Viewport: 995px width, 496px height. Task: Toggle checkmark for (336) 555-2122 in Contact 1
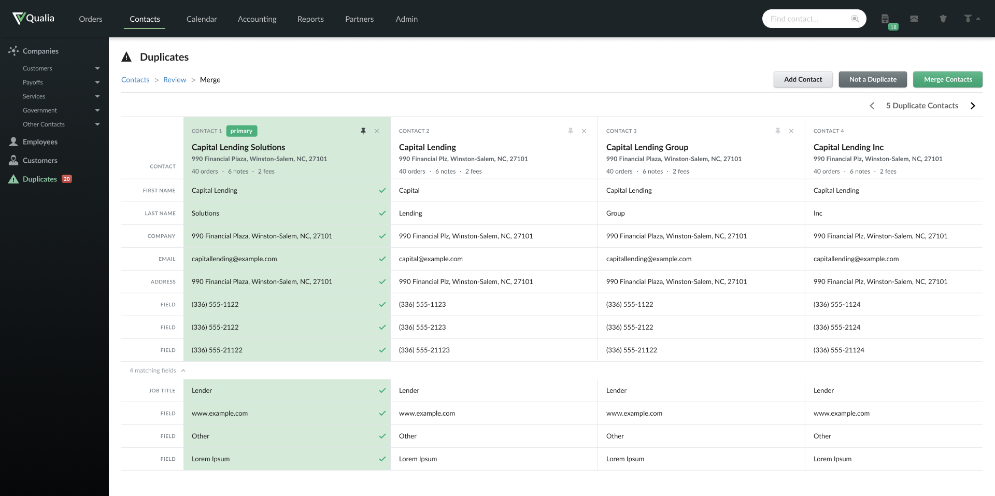(x=382, y=327)
